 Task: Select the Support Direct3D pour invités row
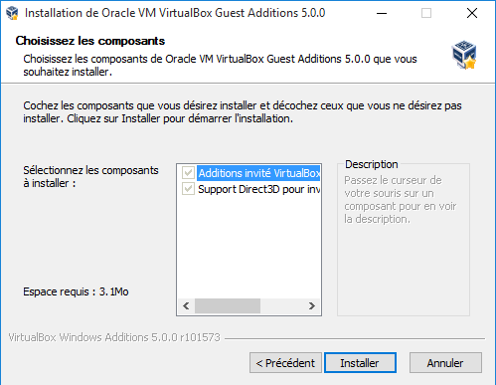(x=258, y=189)
